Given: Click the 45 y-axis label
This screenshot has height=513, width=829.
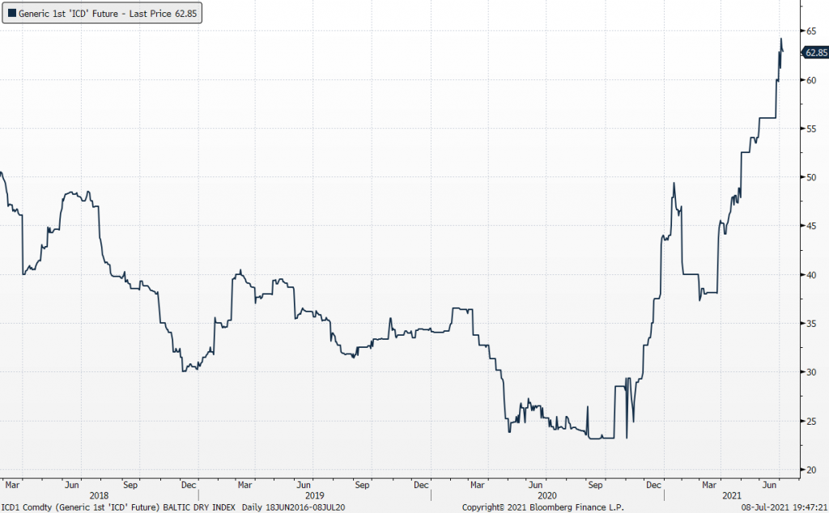Looking at the screenshot, I should [x=810, y=226].
